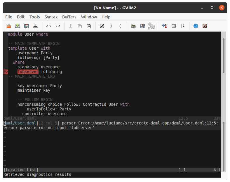Open the Buffers menu
The image size is (230, 182).
pos(69,17)
